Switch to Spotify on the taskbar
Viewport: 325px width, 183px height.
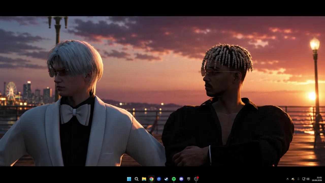click(174, 179)
